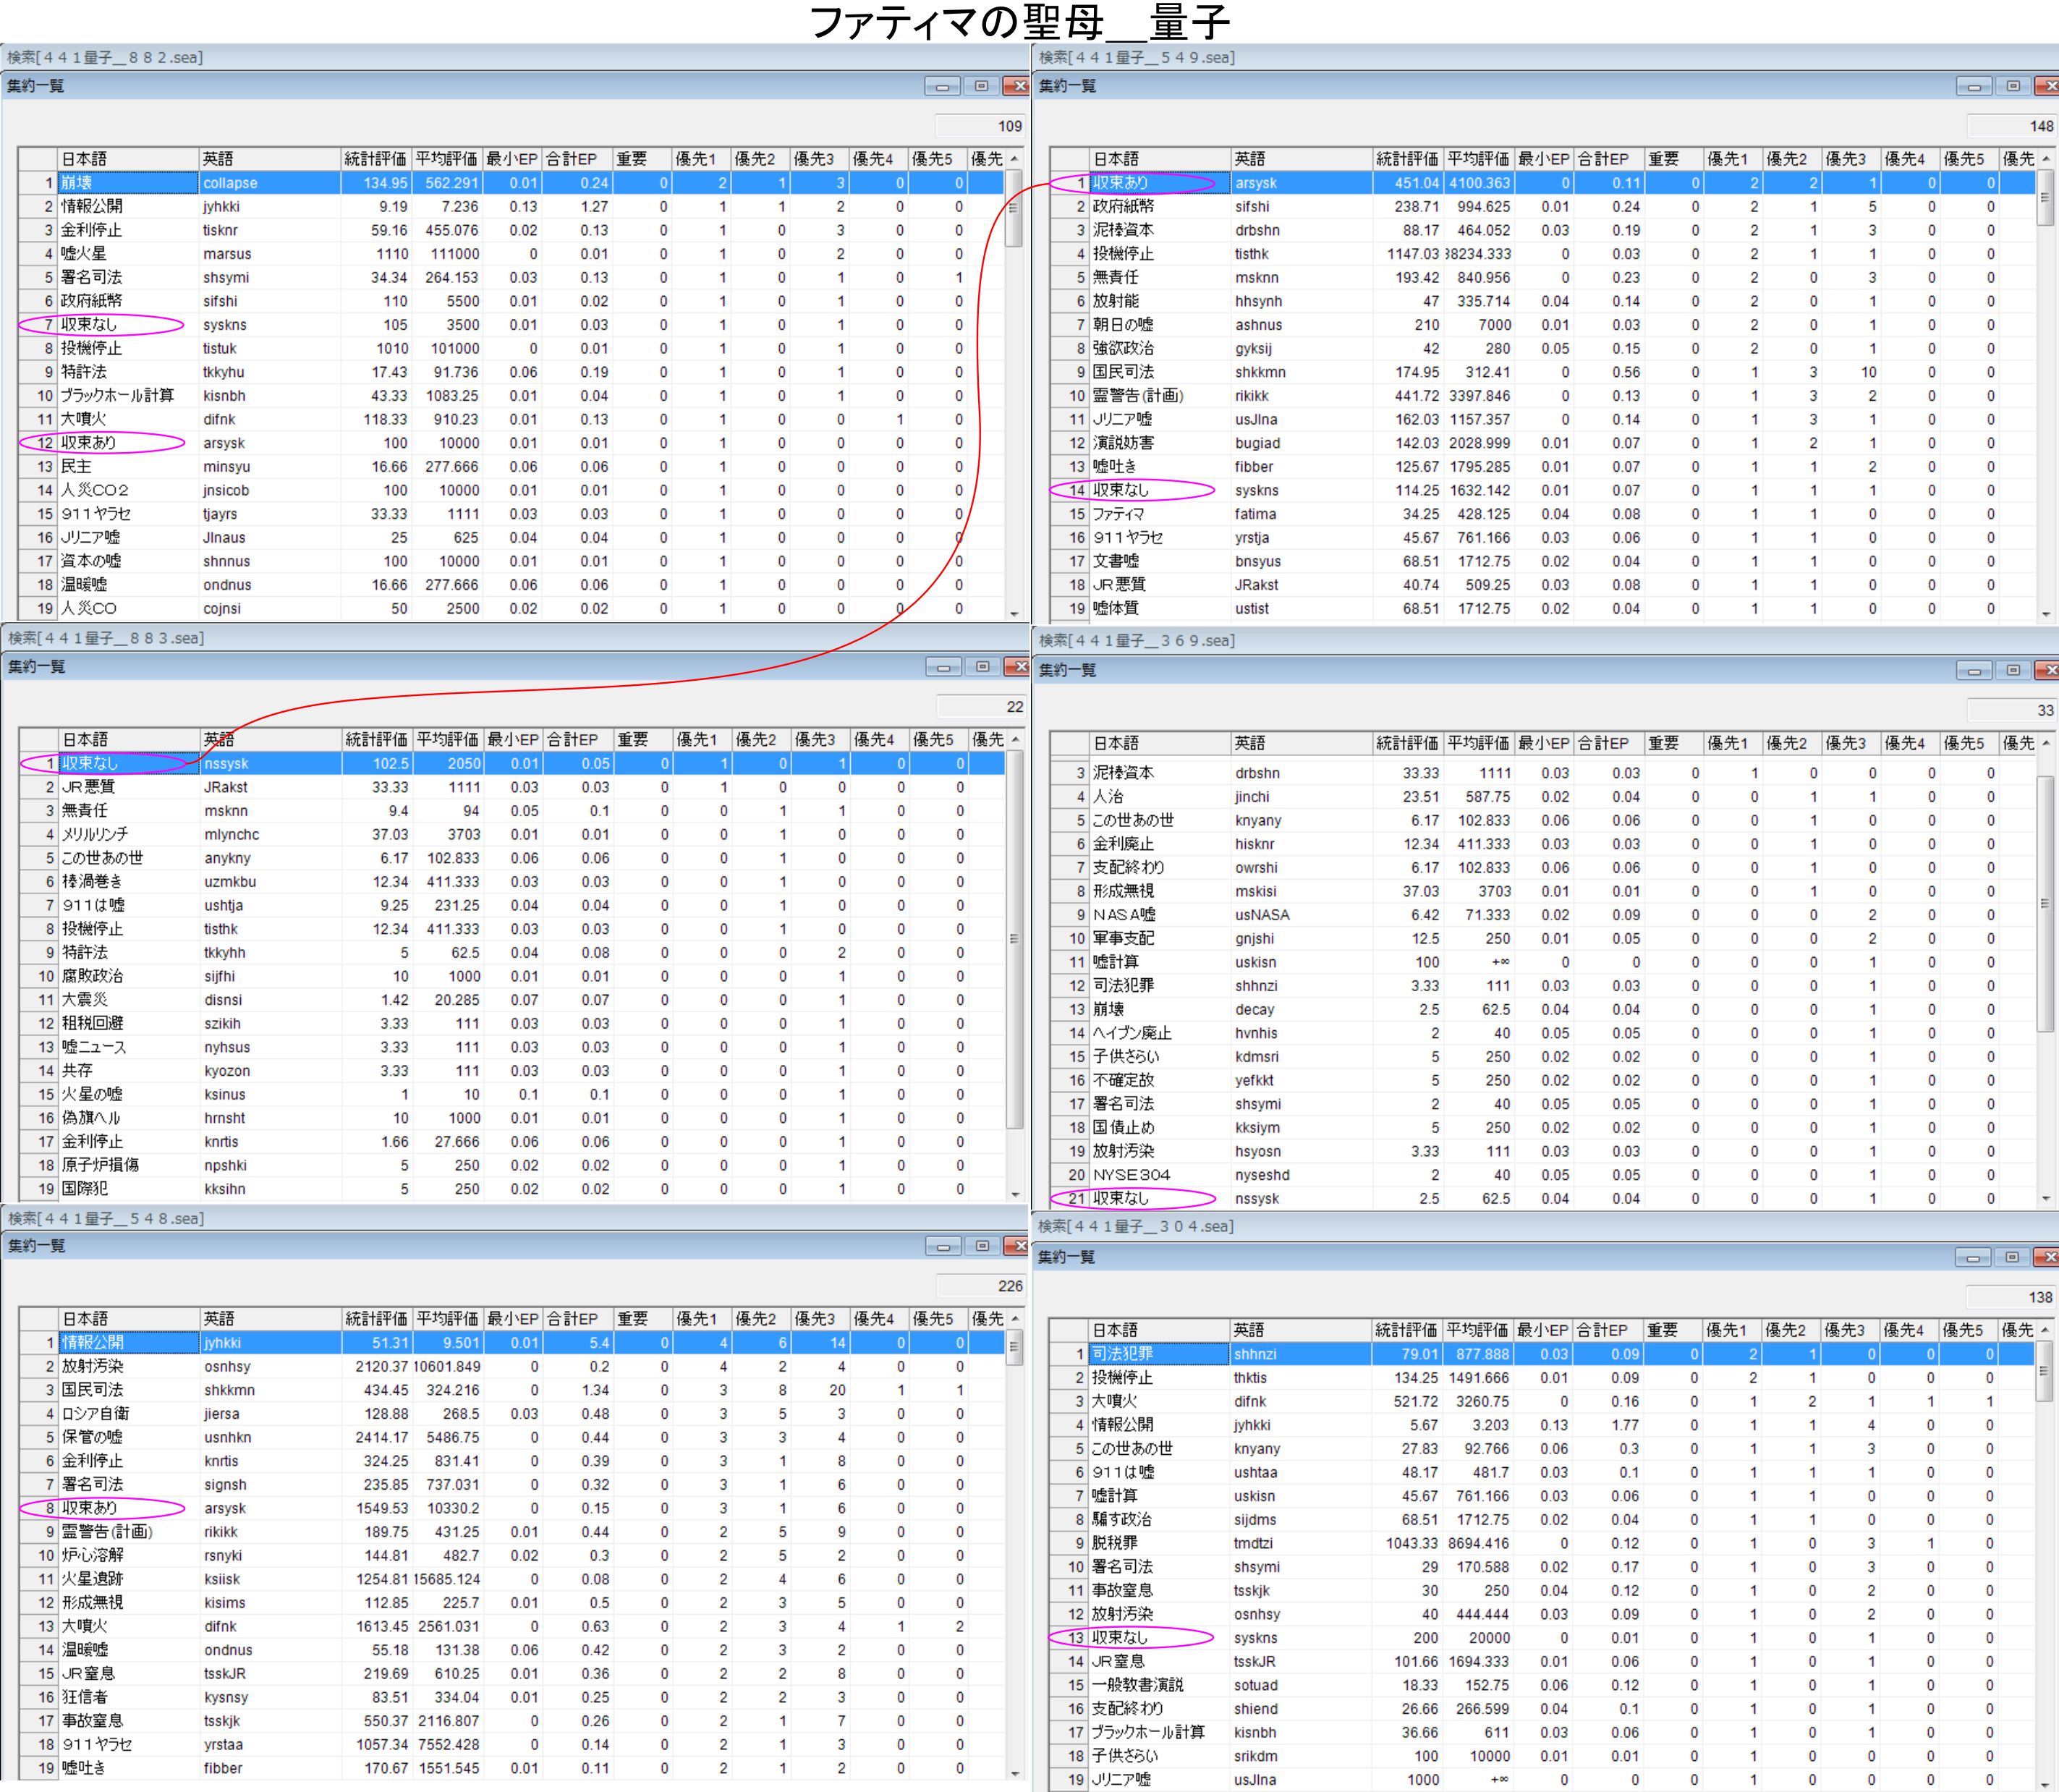Click scroll-up arrow in 304.sea table

coord(2045,1331)
